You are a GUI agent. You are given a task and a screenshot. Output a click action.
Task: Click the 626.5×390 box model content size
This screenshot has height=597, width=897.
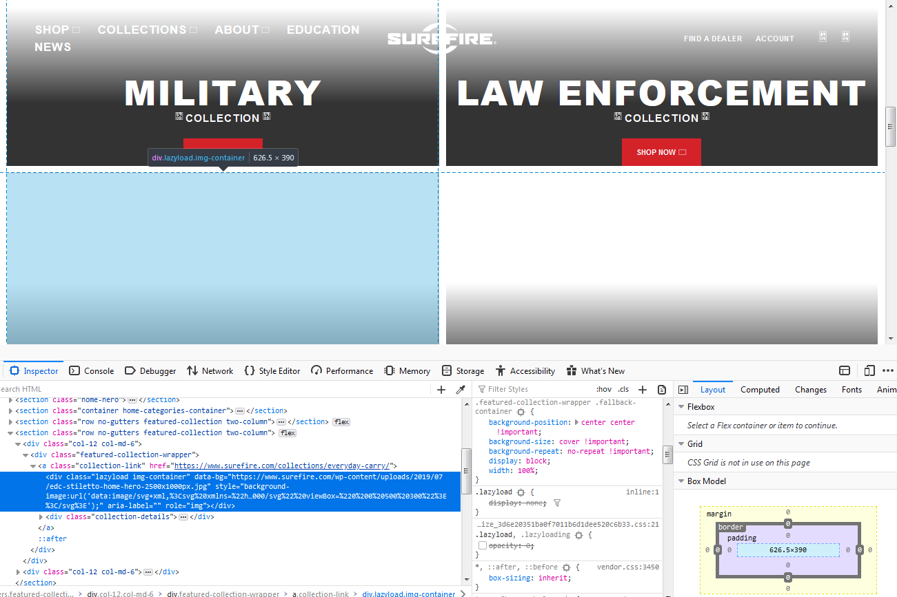(x=788, y=550)
